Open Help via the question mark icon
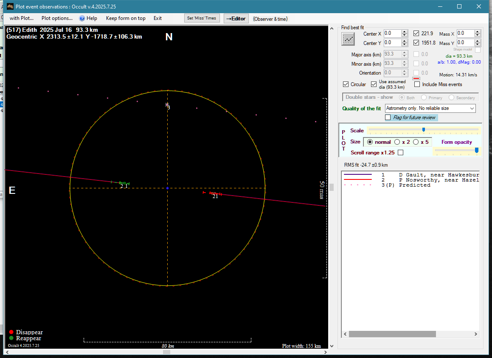Screen dimensions: 492x358 82,18
